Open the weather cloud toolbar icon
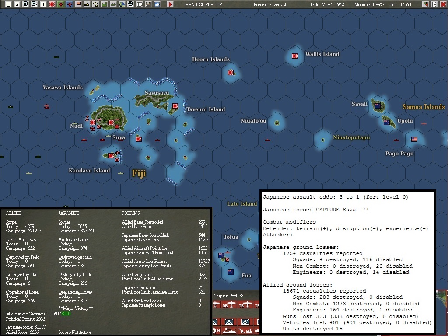 tap(157, 4)
